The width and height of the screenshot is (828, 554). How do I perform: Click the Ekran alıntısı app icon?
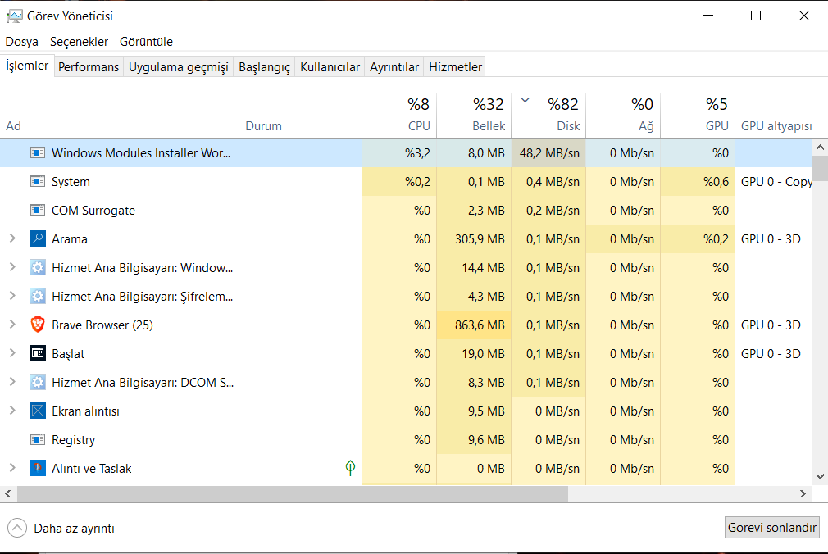pyautogui.click(x=38, y=411)
